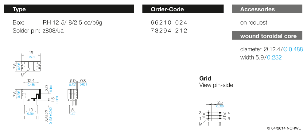The width and height of the screenshot is (307, 135).
Task: Click the blue Ø 0.488 diameter value
Action: [x=293, y=49]
